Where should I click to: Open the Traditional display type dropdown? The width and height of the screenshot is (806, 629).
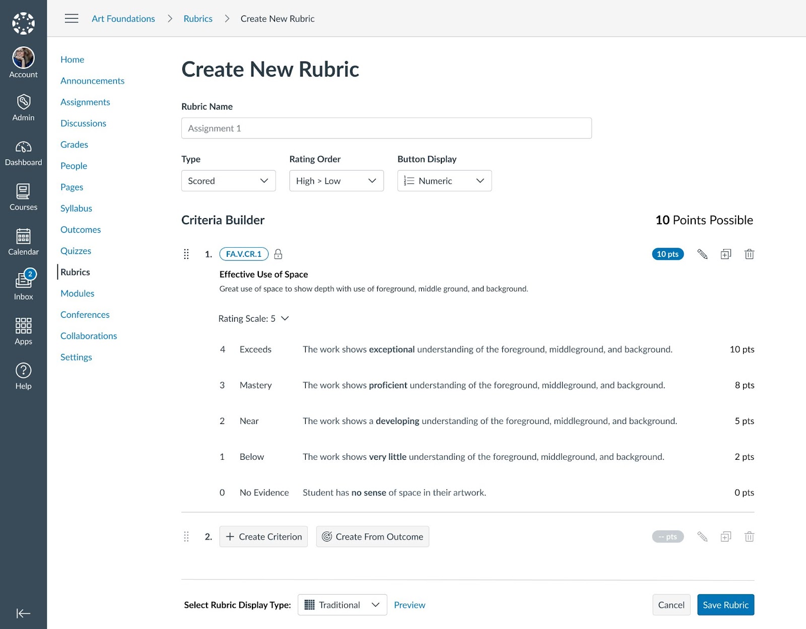tap(342, 605)
